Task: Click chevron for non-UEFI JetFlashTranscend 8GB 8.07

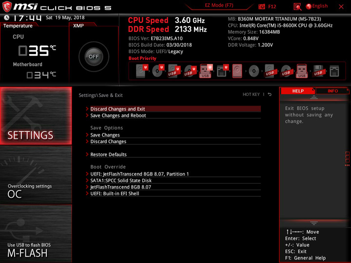Action: pyautogui.click(x=87, y=187)
